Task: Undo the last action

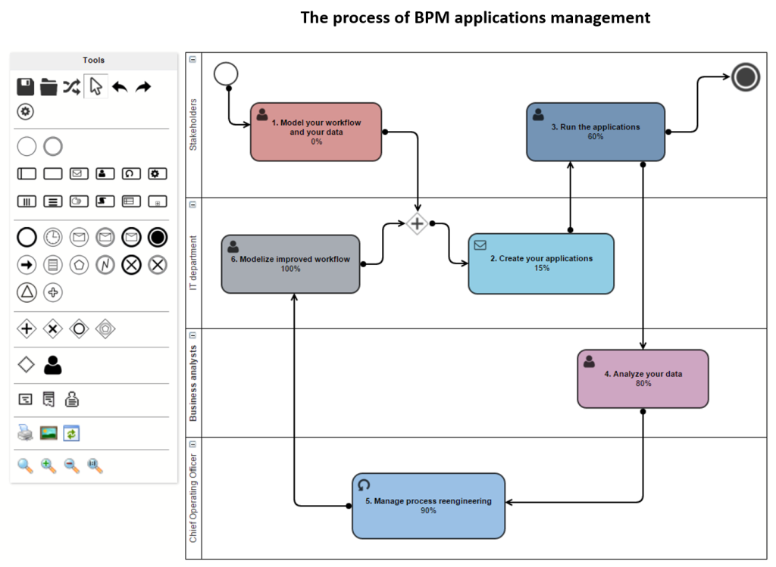Action: [x=120, y=86]
